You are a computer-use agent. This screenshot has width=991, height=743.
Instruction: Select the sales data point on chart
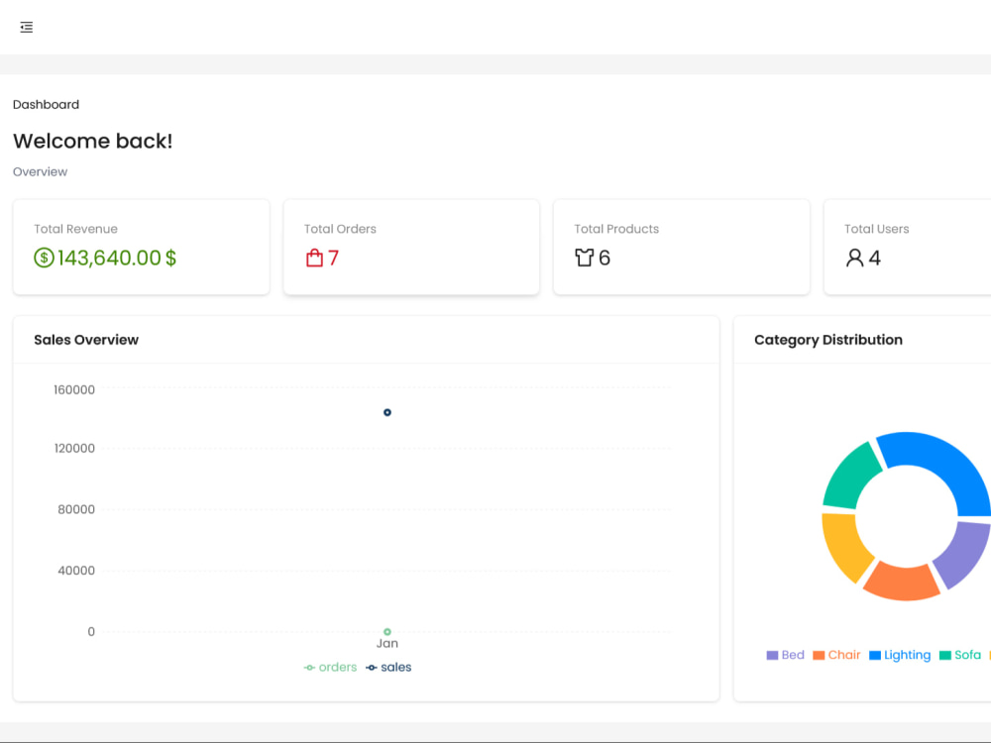[x=387, y=412]
